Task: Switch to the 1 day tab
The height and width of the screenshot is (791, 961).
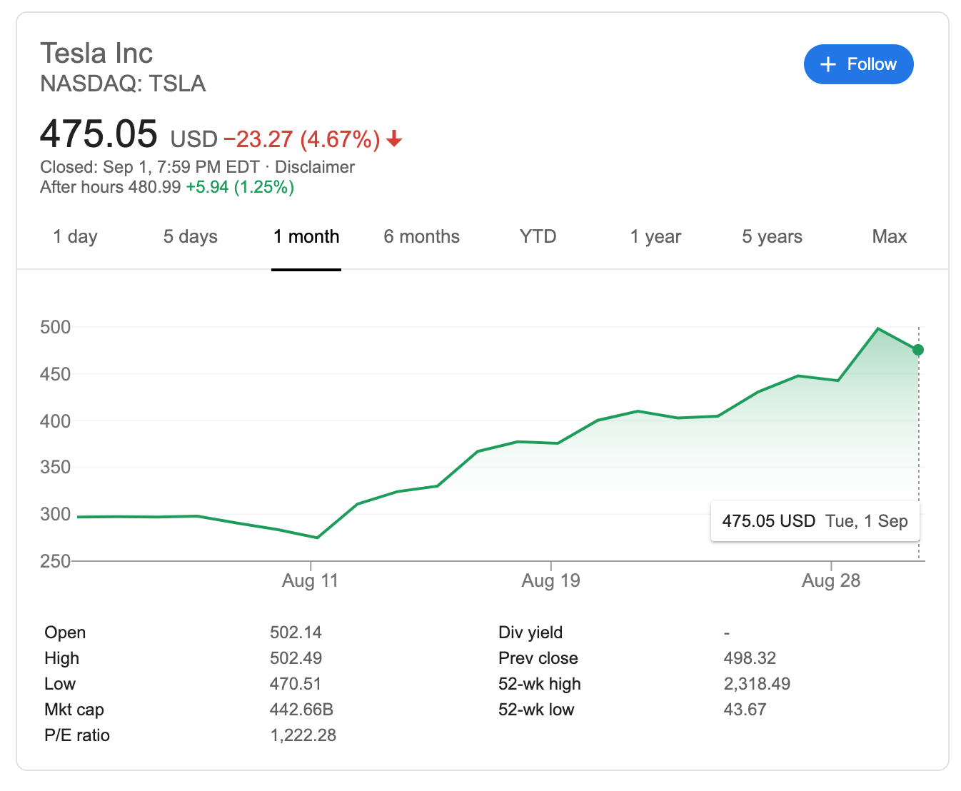Action: pyautogui.click(x=75, y=237)
